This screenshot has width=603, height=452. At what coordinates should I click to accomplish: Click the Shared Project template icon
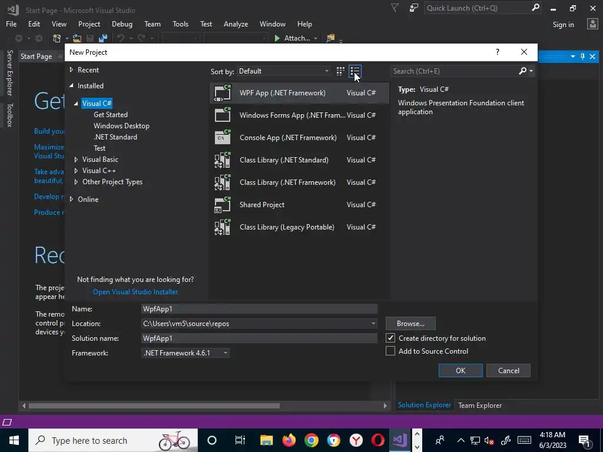pyautogui.click(x=222, y=204)
